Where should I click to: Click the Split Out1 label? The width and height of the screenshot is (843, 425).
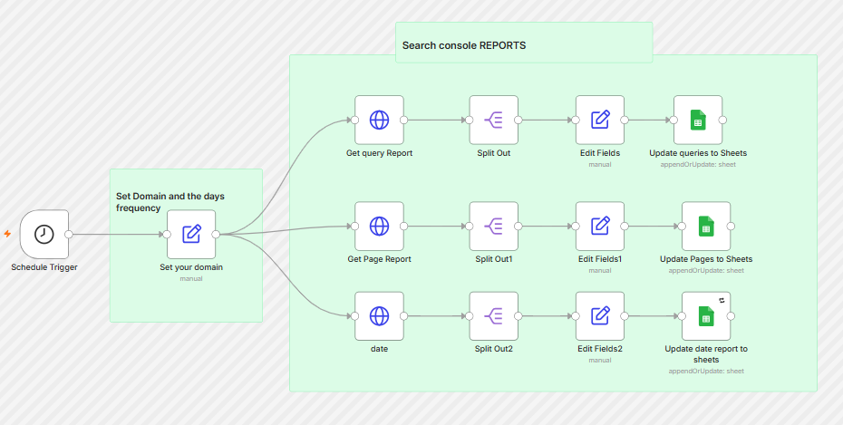click(493, 259)
